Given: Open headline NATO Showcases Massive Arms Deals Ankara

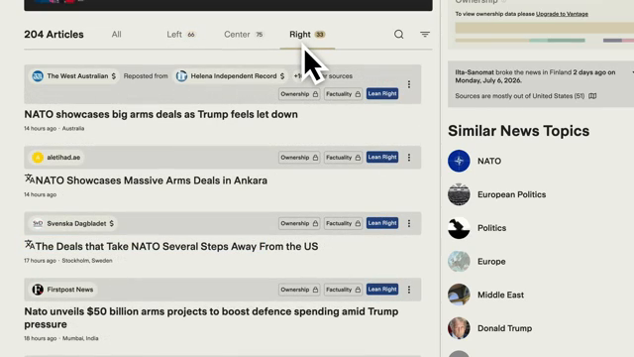Looking at the screenshot, I should [152, 180].
